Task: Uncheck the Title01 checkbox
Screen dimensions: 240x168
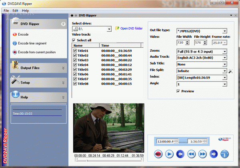Action: coord(75,51)
